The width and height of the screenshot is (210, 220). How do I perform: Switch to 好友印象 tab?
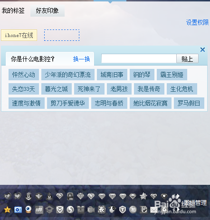[48, 11]
